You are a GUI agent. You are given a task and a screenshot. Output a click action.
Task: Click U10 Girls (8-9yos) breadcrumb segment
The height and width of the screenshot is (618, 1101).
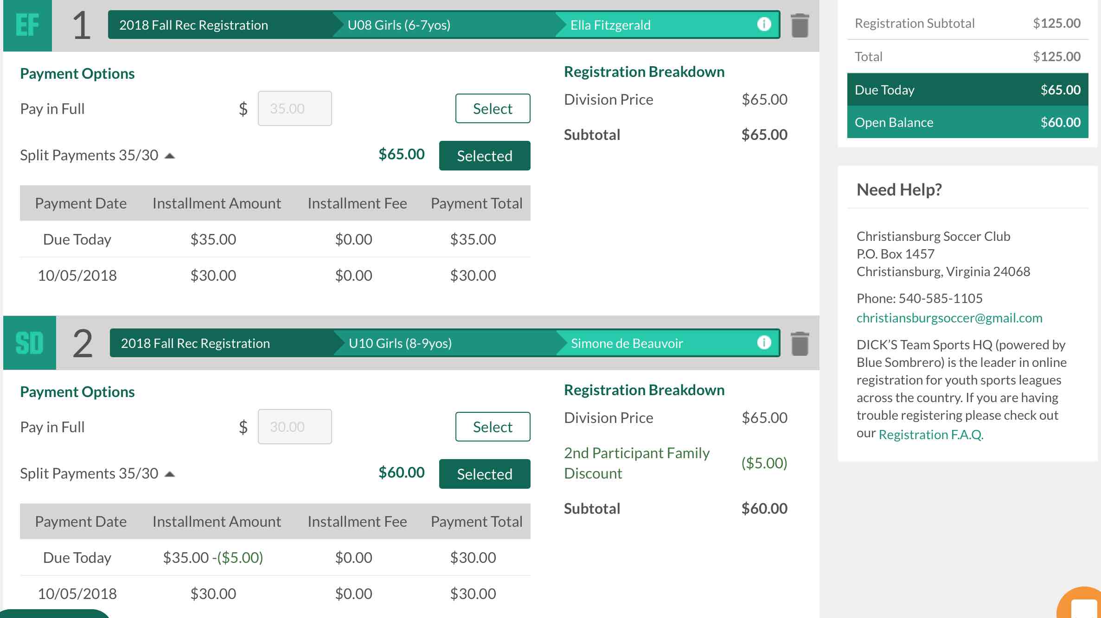click(400, 343)
